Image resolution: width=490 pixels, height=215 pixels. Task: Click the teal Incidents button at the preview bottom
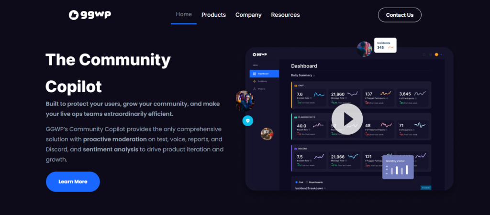(x=425, y=188)
